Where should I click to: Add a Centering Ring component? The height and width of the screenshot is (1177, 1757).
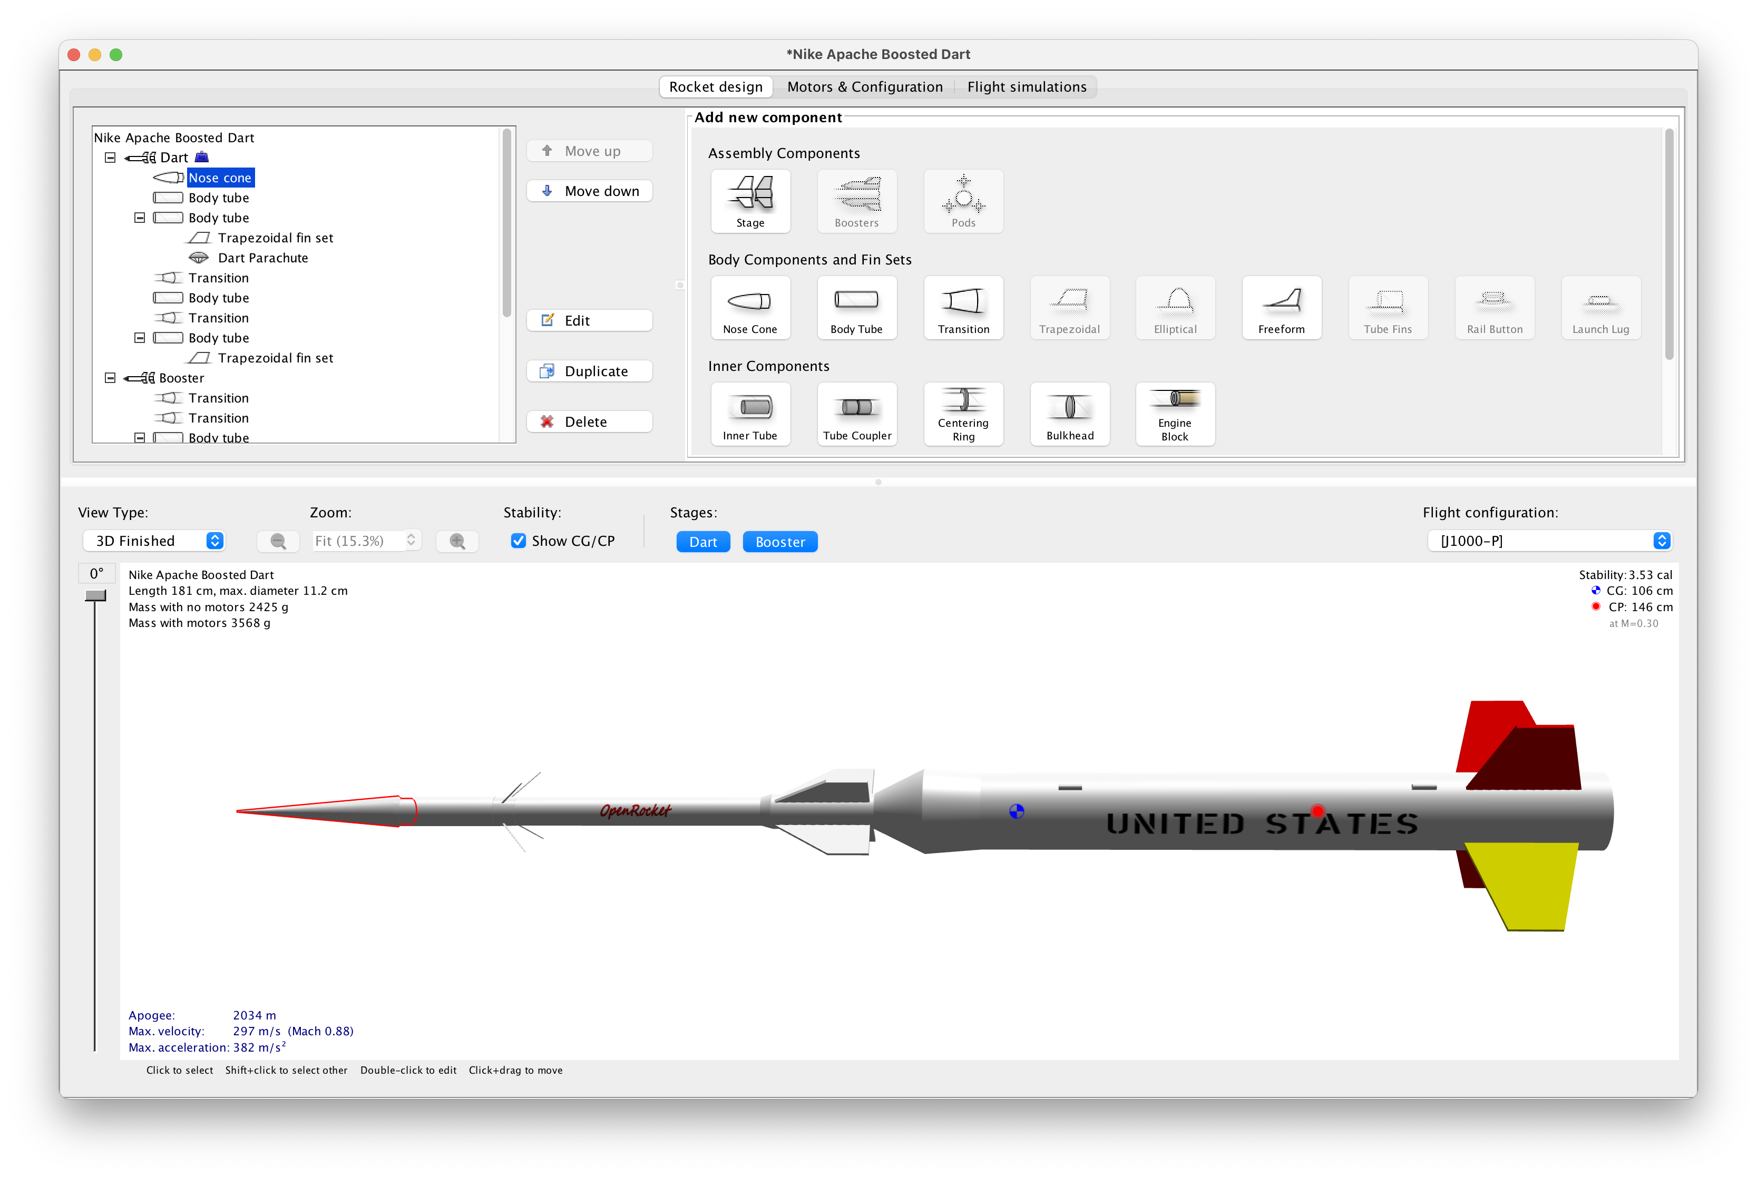[963, 414]
